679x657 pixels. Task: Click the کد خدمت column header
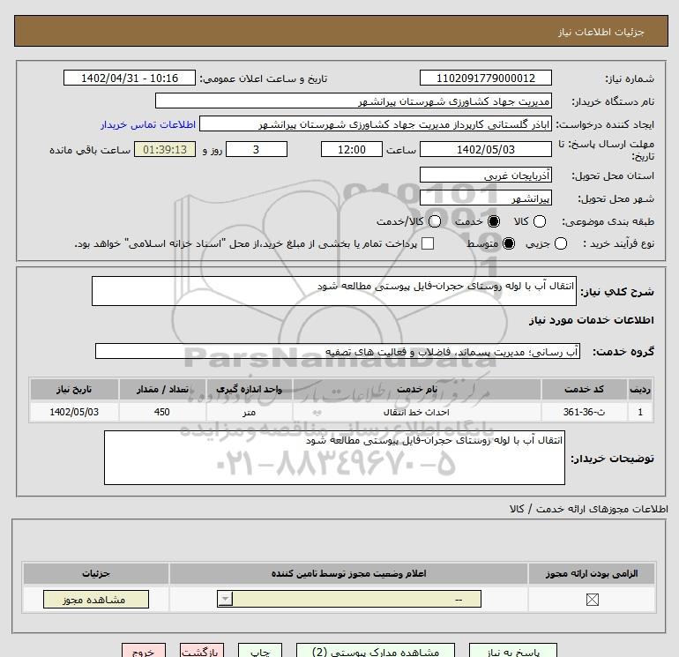[584, 389]
